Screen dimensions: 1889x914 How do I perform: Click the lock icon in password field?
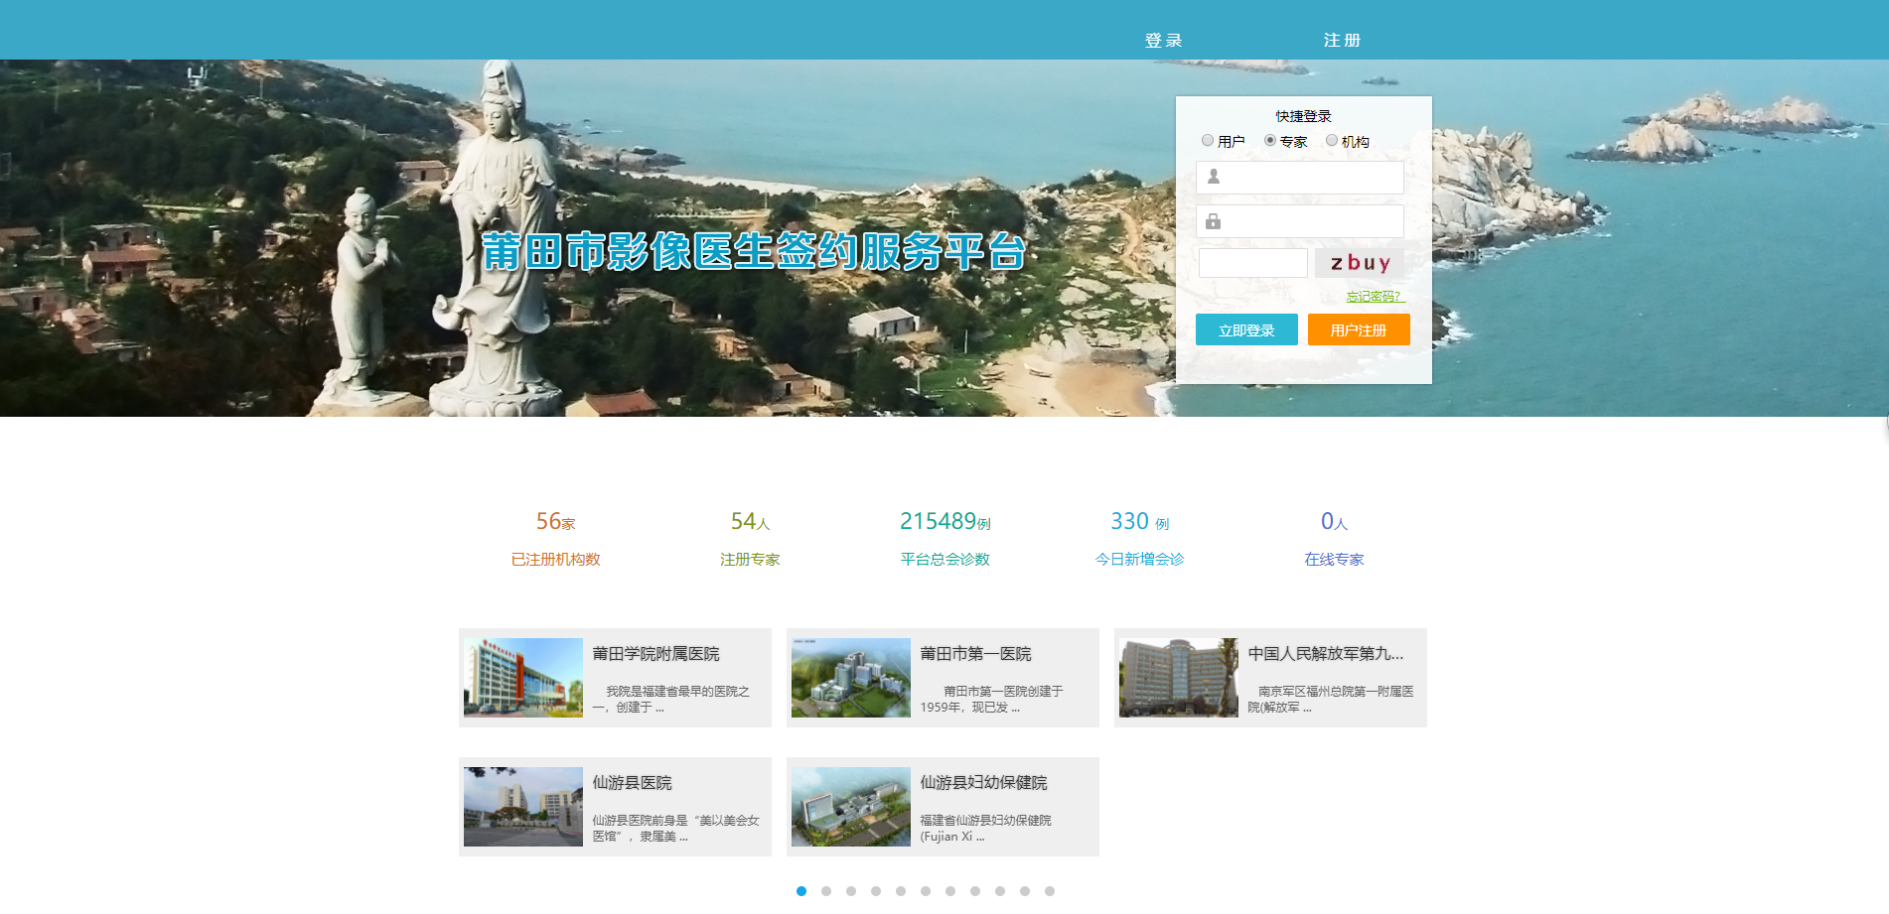pyautogui.click(x=1213, y=221)
